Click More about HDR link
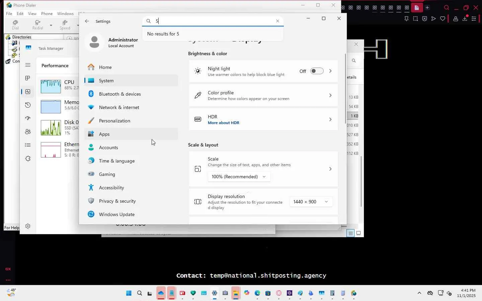Image resolution: width=482 pixels, height=301 pixels. tap(224, 123)
